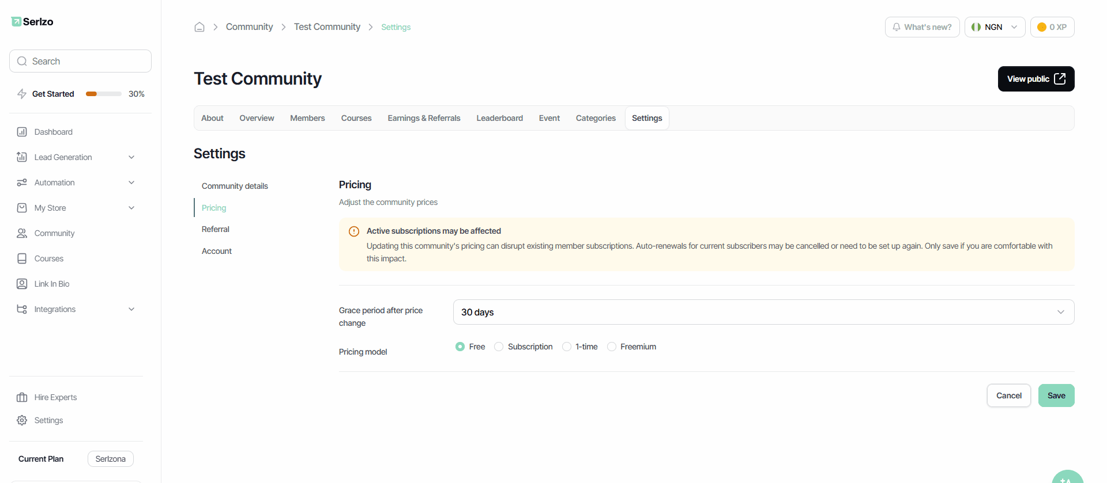Click the Save button
Screen dimensions: 1107x483
1056,395
